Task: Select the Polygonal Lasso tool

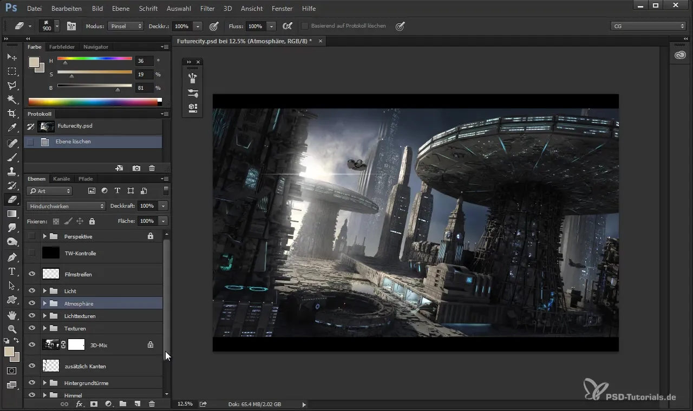Action: pos(12,85)
